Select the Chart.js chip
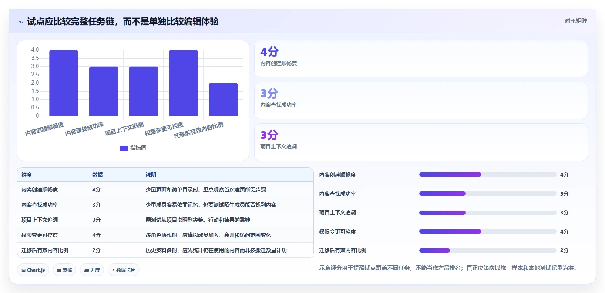Screen dimensions: 605x293 [33, 270]
